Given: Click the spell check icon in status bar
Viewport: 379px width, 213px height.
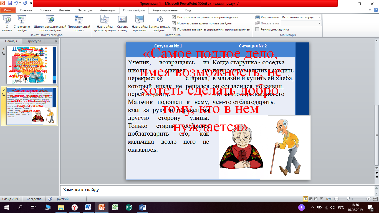Looking at the screenshot, I should 50,199.
